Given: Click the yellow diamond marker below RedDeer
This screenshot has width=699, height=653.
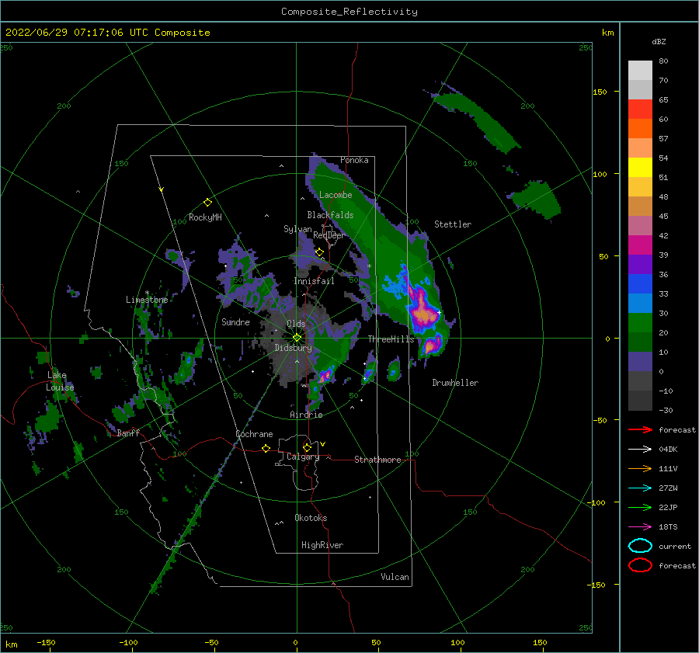Looking at the screenshot, I should [320, 252].
